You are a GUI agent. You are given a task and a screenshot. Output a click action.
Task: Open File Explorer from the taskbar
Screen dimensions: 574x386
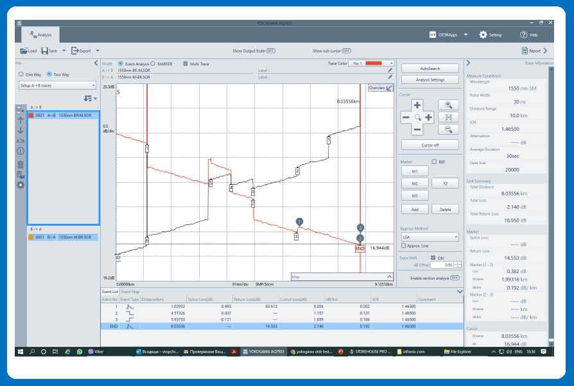pyautogui.click(x=458, y=351)
